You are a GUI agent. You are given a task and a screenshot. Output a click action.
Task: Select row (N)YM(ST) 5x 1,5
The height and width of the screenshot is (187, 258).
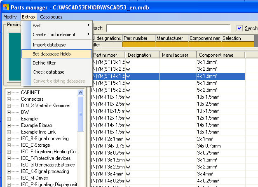168,83
